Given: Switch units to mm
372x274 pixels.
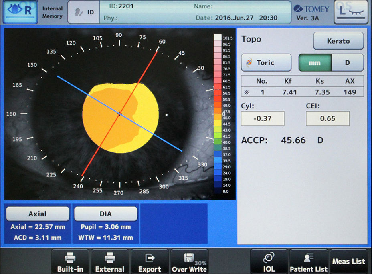Looking at the screenshot, I should pyautogui.click(x=315, y=63).
